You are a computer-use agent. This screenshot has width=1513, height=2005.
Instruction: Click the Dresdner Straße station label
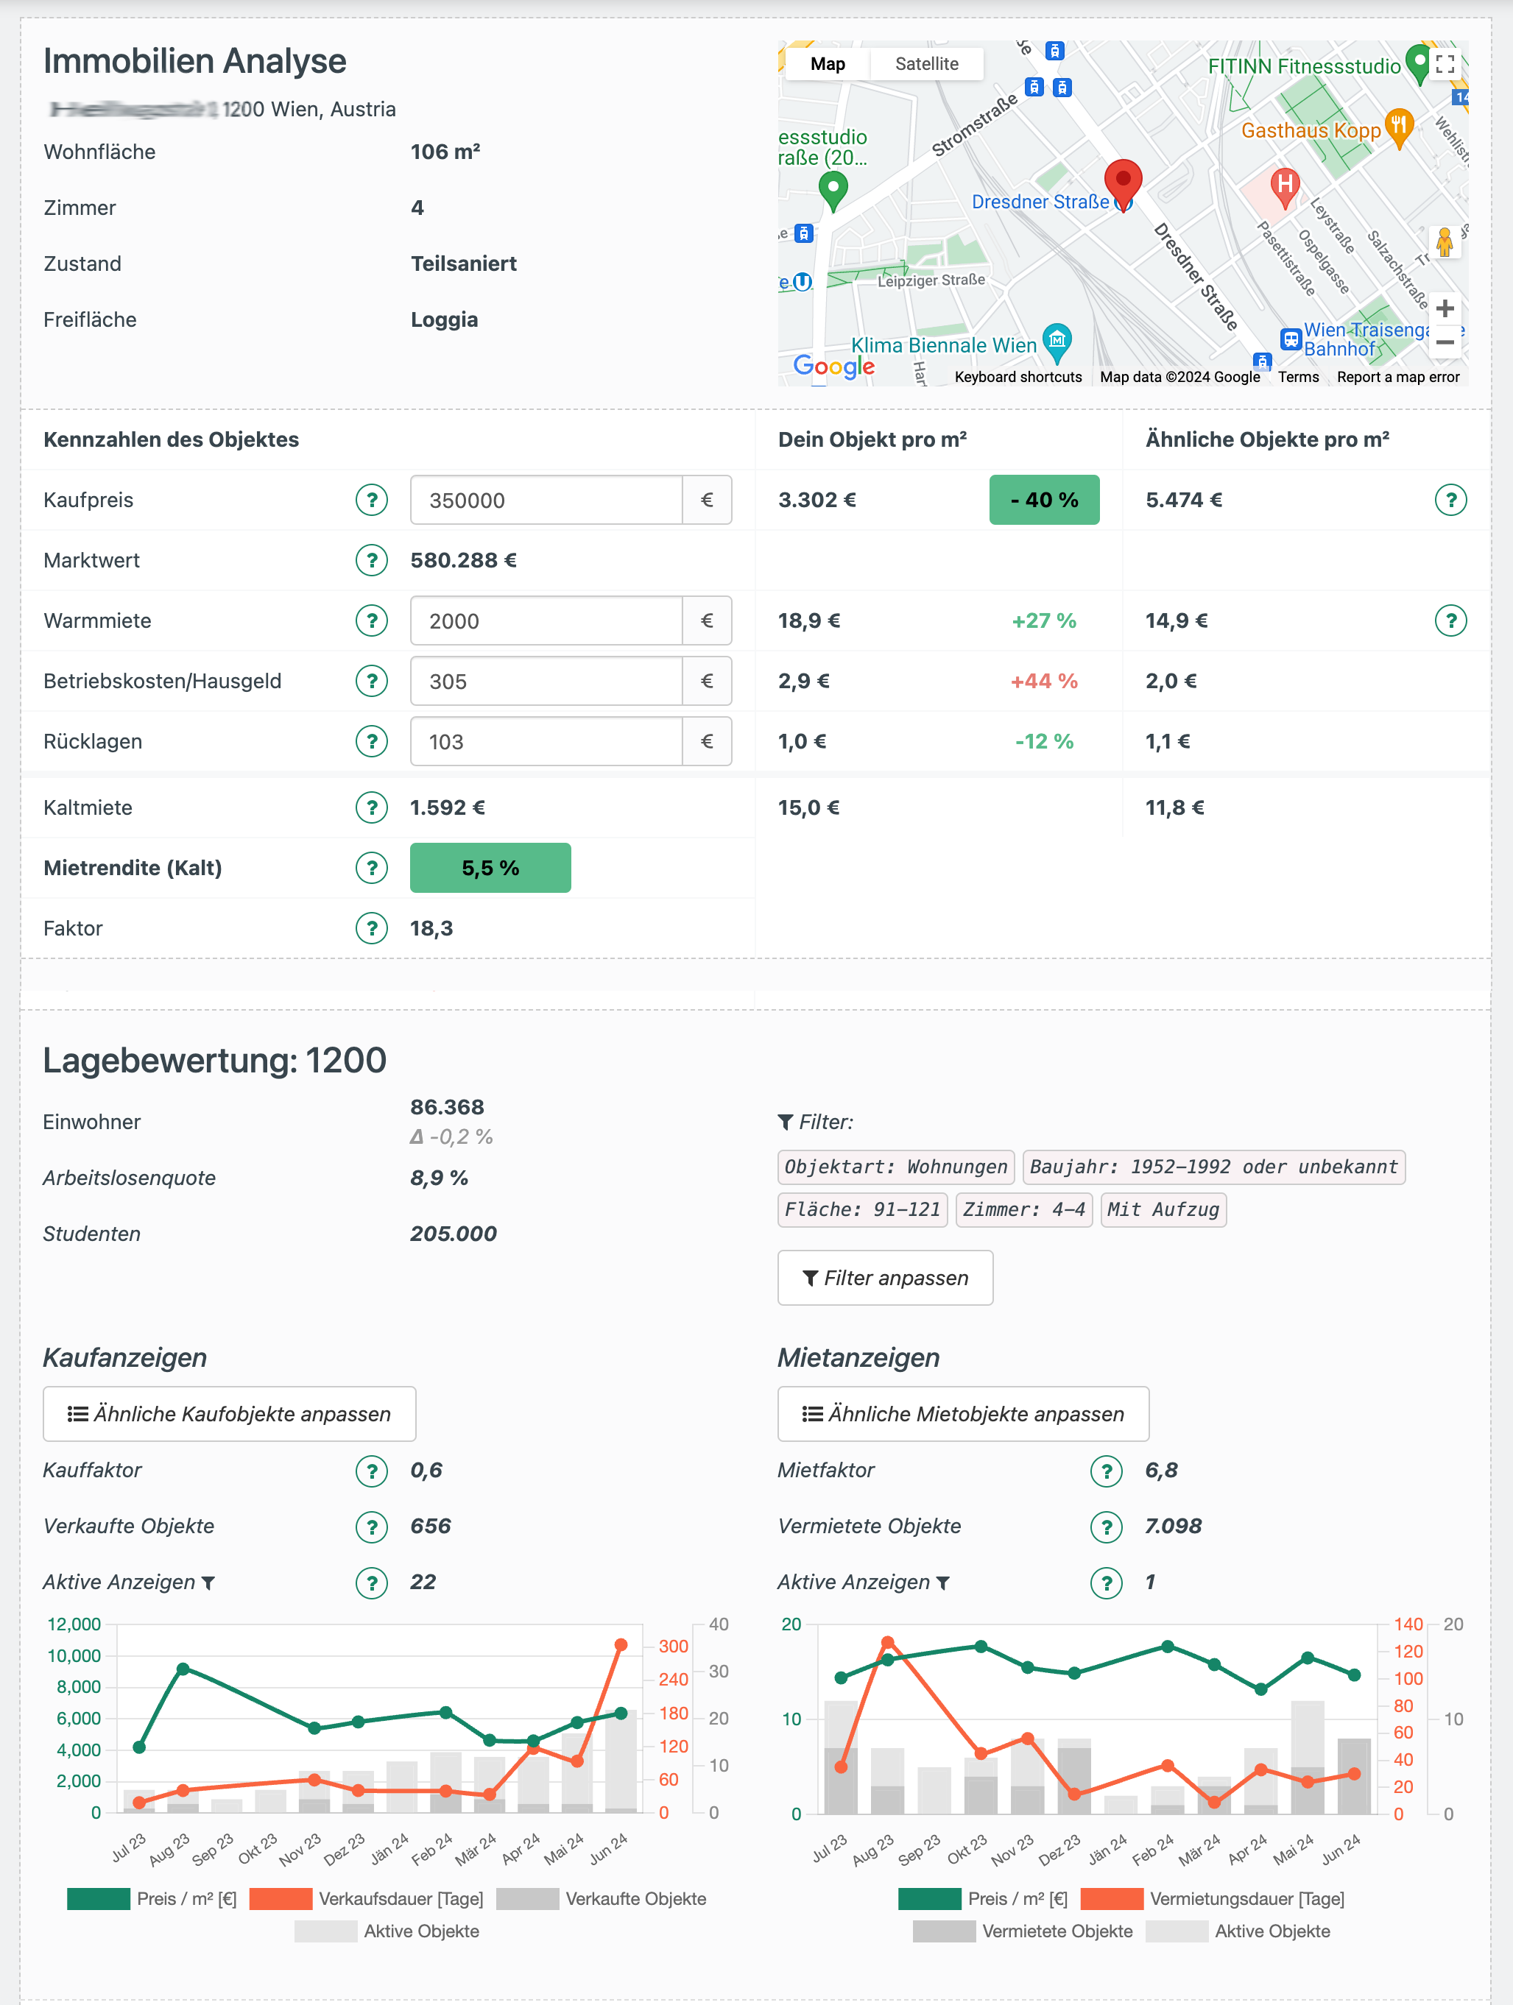pos(1040,201)
